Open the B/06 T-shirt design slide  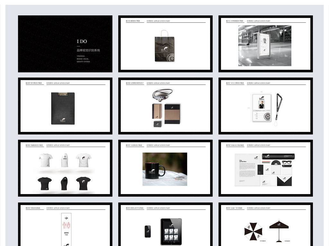(65, 168)
